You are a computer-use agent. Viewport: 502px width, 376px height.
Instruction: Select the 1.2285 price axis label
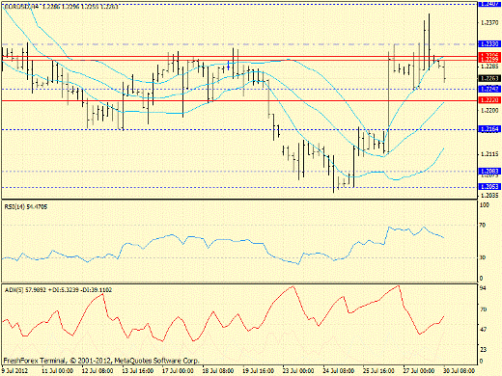click(x=489, y=67)
